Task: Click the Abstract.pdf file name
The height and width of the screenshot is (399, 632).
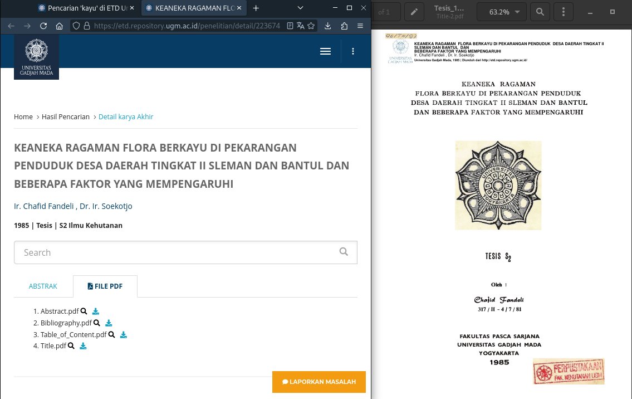Action: (60, 311)
